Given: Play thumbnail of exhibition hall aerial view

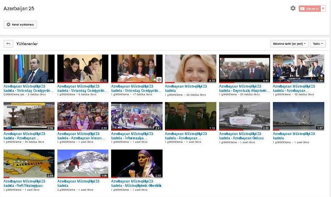Looking at the screenshot, I should 137,116.
